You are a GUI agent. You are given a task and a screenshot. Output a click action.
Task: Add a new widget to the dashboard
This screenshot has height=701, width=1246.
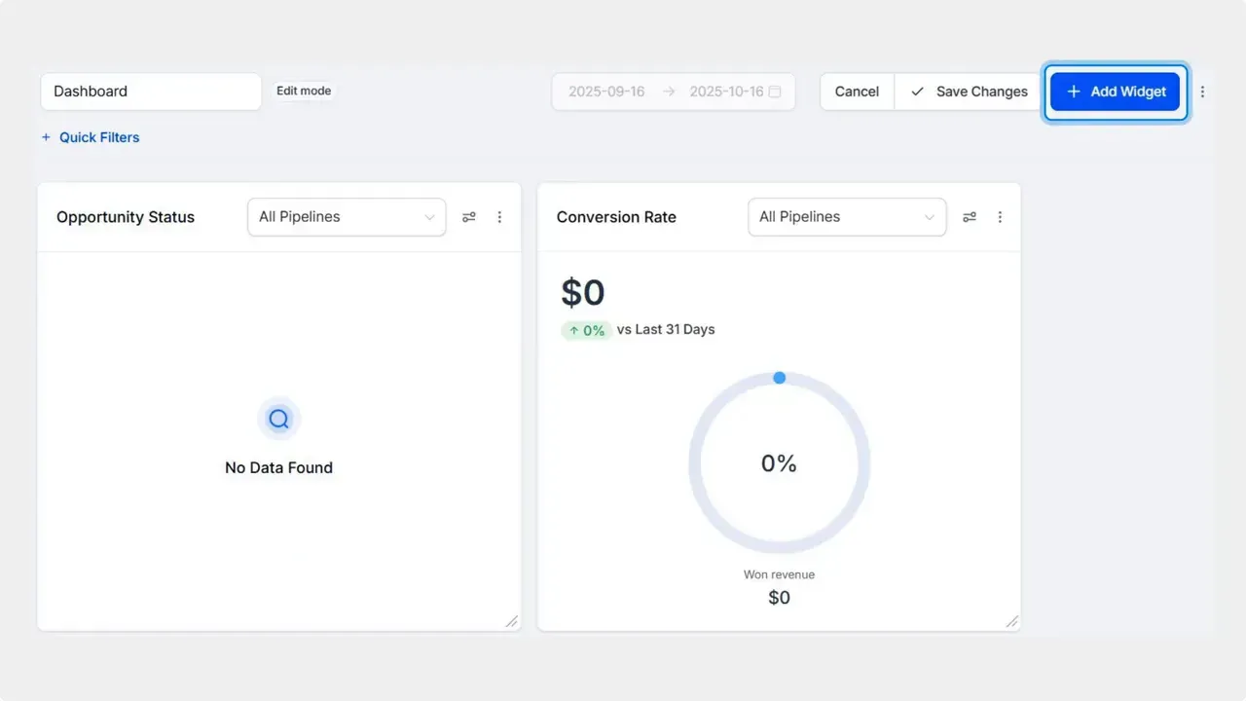click(1115, 92)
